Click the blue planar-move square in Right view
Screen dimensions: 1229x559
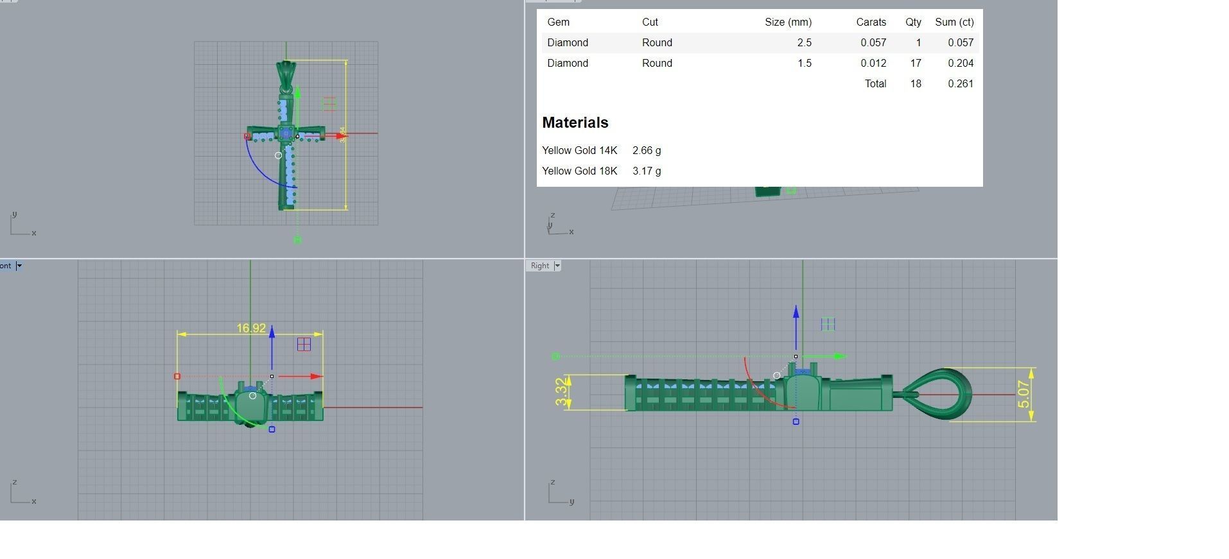coord(828,324)
